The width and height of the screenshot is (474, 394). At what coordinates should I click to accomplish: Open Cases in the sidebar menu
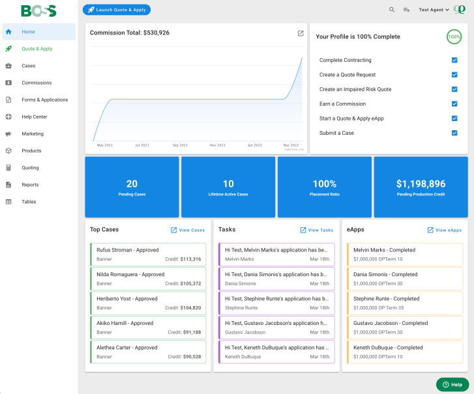[38, 66]
